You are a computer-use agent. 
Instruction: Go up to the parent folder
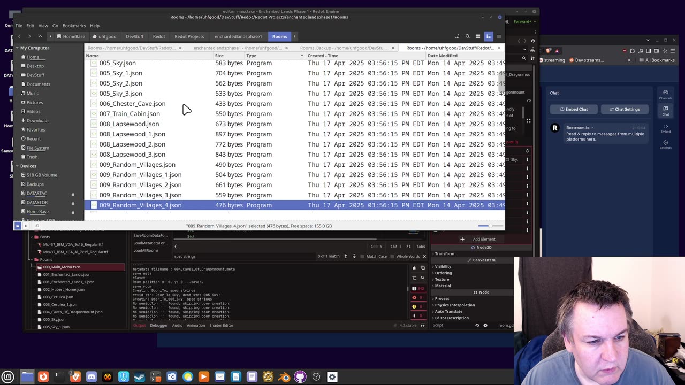tap(40, 36)
